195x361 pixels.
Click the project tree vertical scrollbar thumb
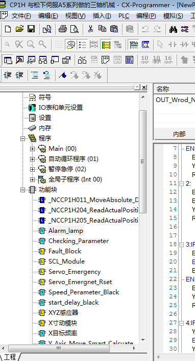[143, 162]
